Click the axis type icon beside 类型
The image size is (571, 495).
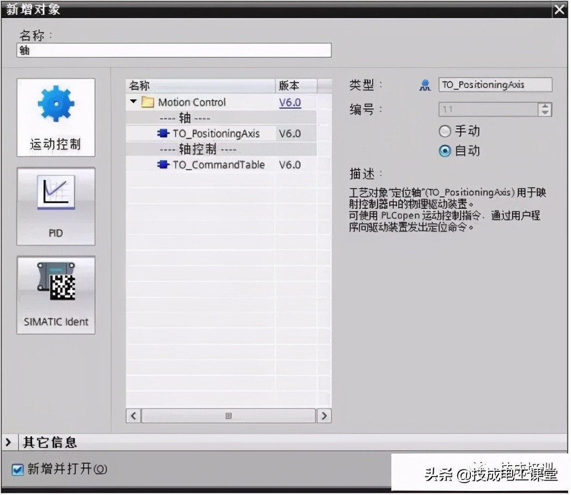[425, 85]
